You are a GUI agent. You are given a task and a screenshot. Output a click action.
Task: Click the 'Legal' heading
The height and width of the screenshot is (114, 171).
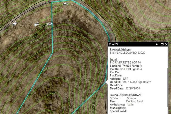tap(113, 59)
